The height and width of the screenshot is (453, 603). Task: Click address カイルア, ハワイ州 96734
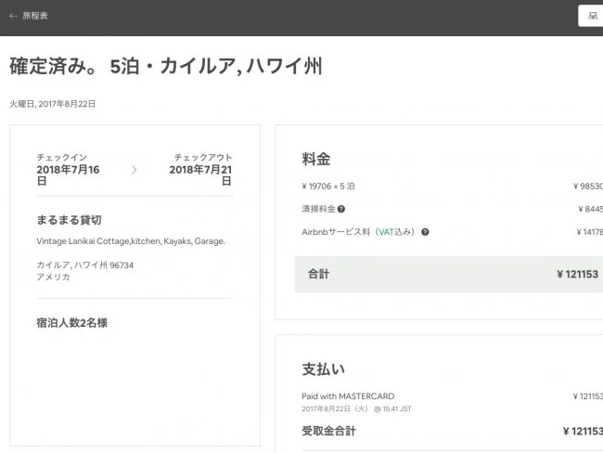coord(85,265)
